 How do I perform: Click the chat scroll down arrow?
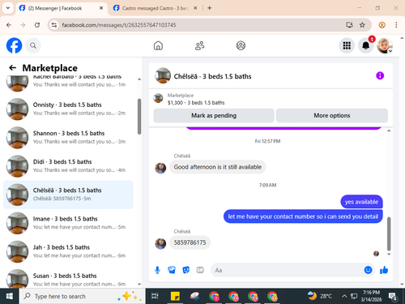point(389,254)
